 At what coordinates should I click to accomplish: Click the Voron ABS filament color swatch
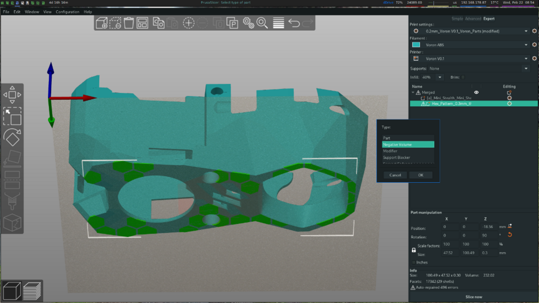(x=416, y=45)
